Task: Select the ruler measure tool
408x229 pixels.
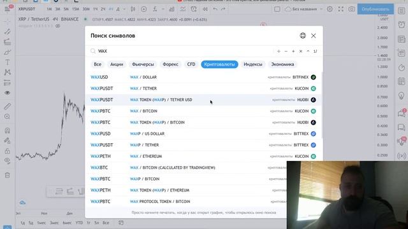Action: click(x=7, y=106)
